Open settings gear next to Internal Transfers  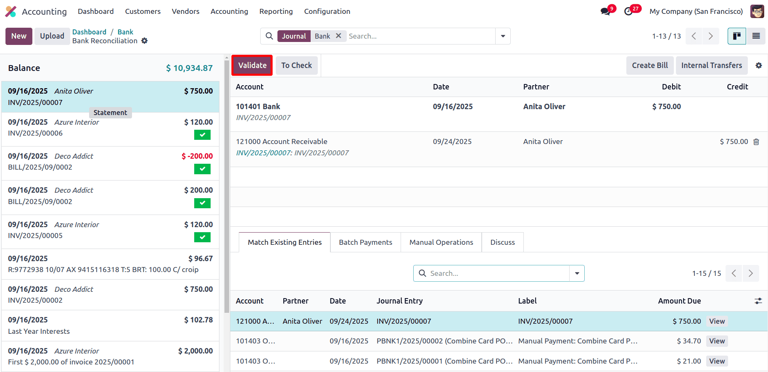759,65
